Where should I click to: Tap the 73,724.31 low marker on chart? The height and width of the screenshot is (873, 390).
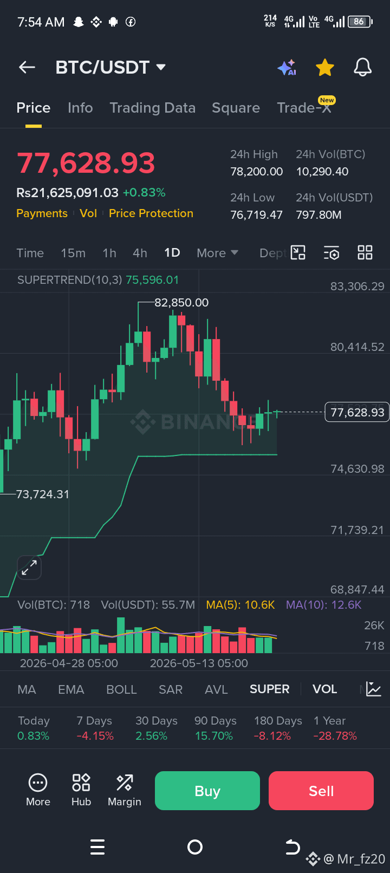pyautogui.click(x=43, y=494)
